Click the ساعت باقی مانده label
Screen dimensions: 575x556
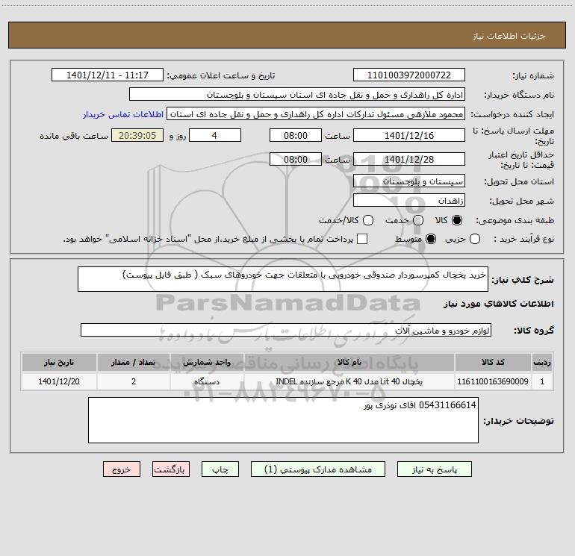click(74, 136)
